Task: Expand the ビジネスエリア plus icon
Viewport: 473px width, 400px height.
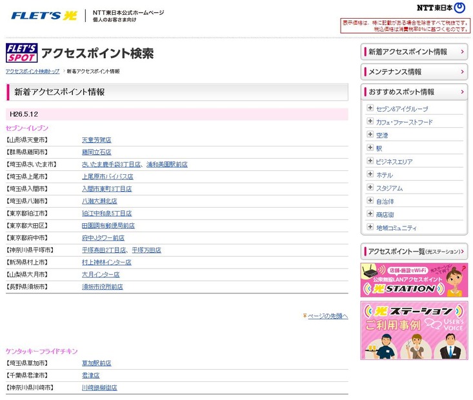Action: [370, 161]
